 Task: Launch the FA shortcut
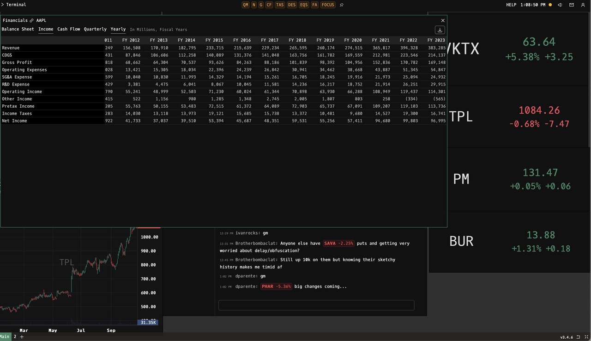pos(315,5)
